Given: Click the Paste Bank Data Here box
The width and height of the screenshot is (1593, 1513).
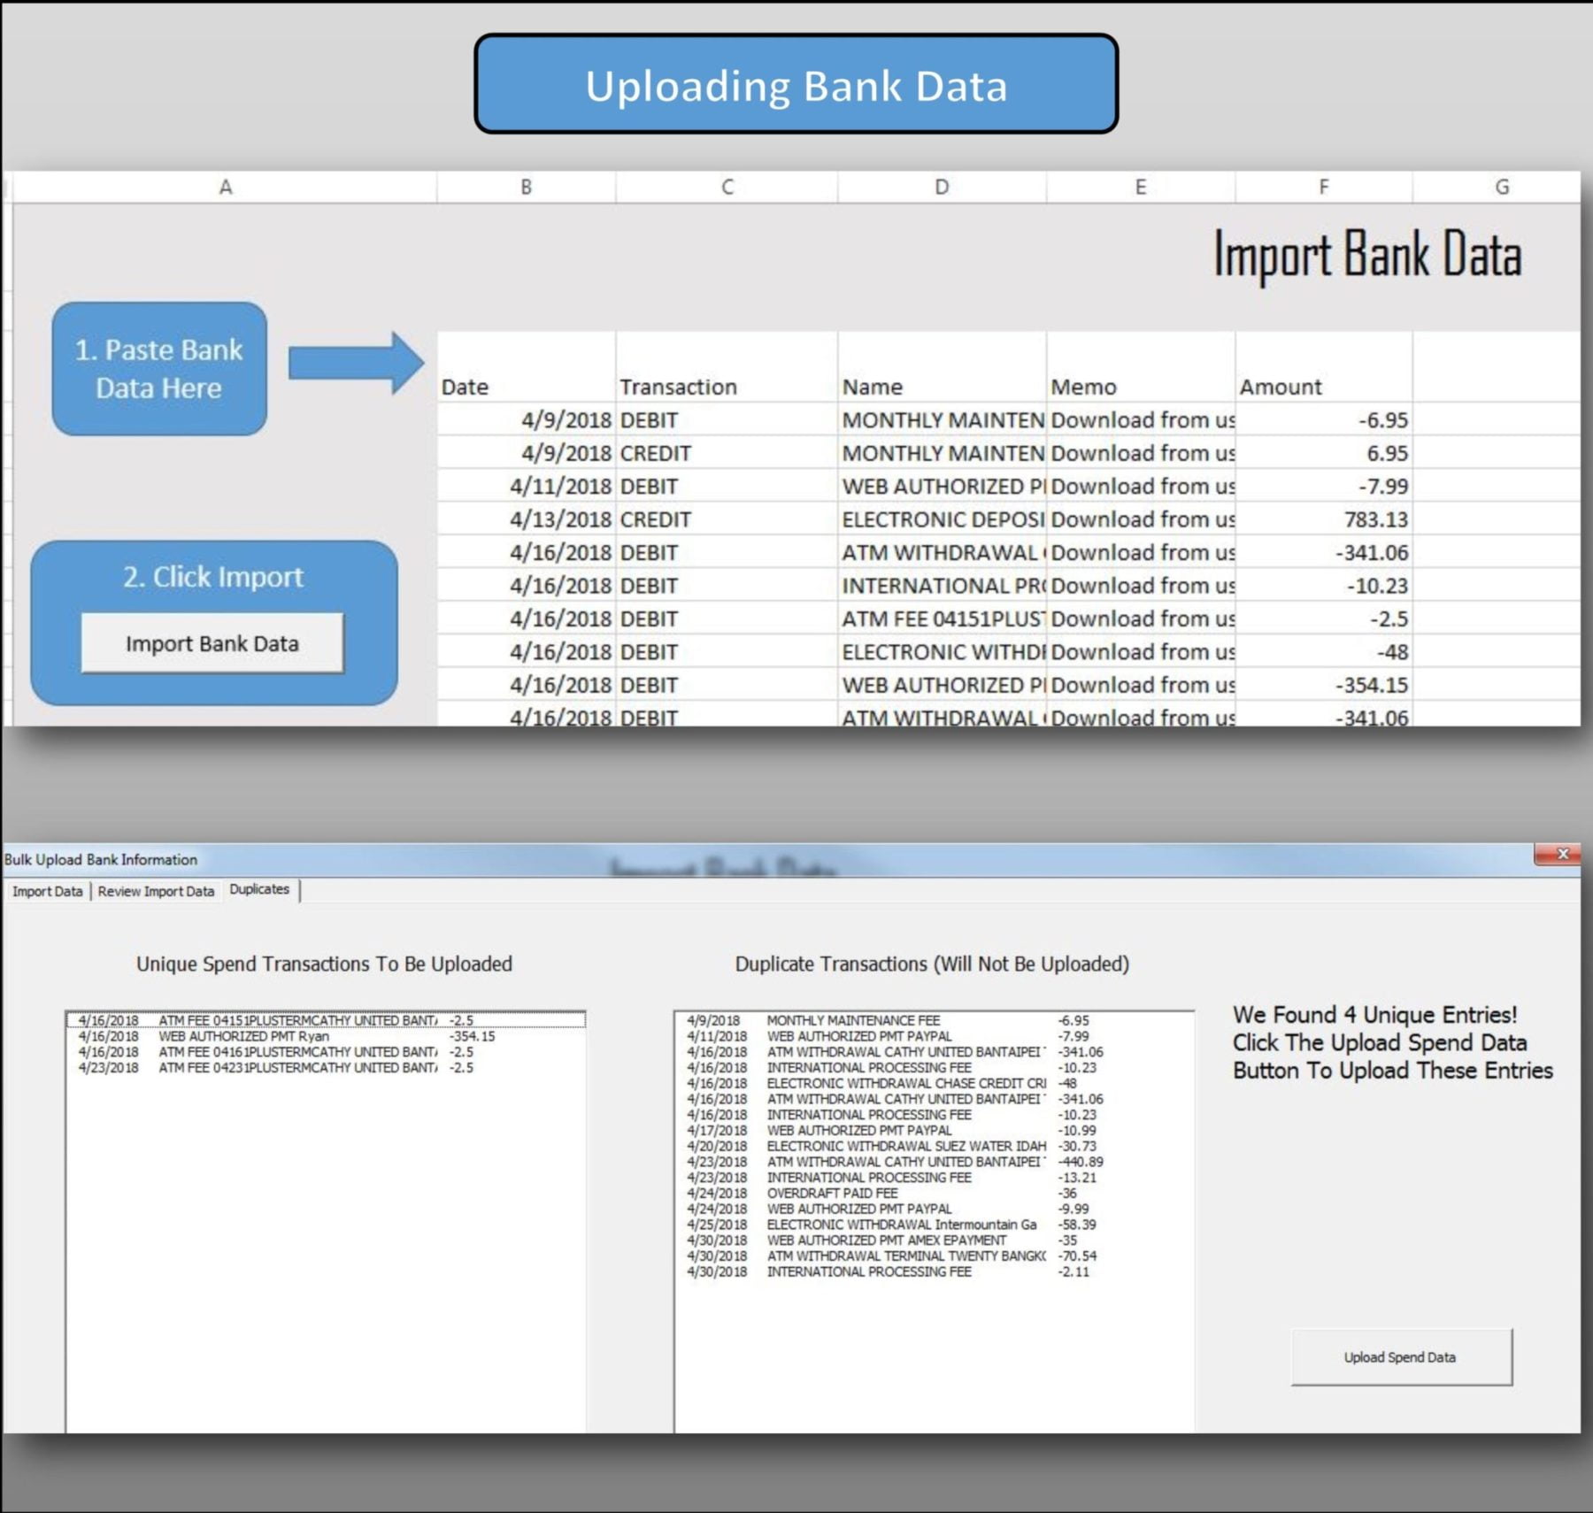Looking at the screenshot, I should (159, 369).
